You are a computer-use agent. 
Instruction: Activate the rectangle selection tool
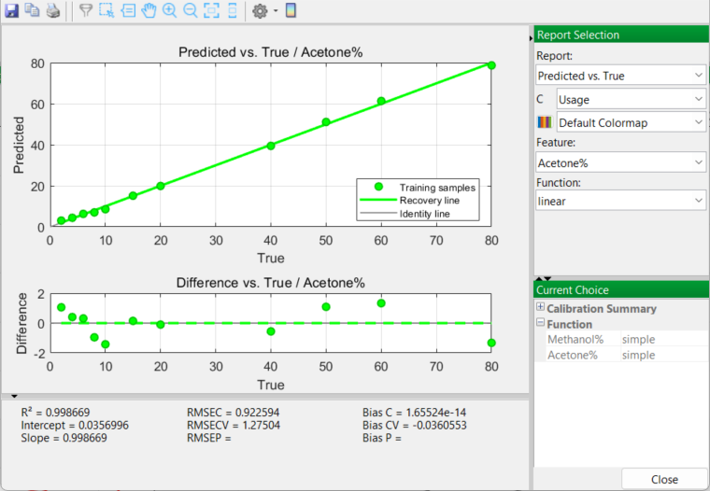point(106,11)
